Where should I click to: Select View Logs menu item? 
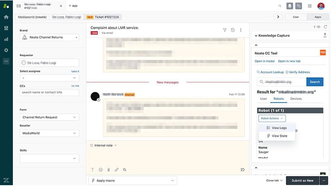coord(277,128)
